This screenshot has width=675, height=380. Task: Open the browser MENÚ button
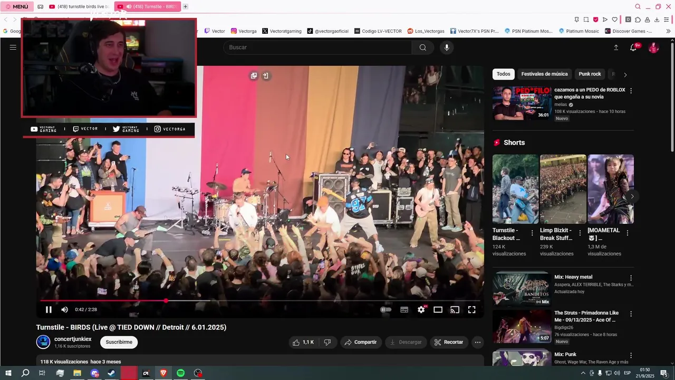tap(17, 6)
